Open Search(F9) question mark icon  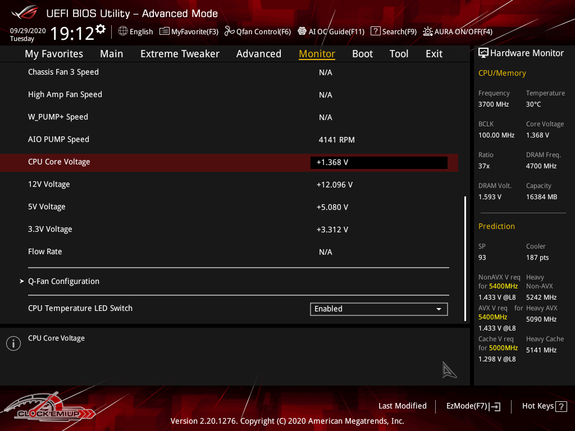(x=376, y=31)
